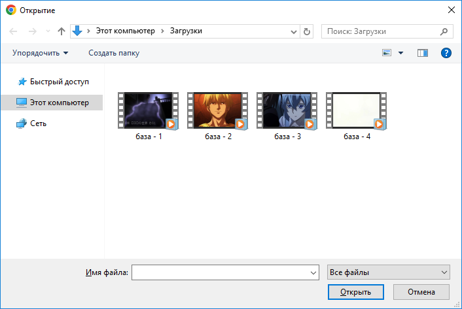Toggle the preview pane icon
462x309 pixels.
click(x=422, y=53)
